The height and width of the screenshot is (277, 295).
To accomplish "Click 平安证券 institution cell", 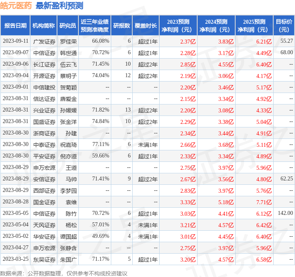I will 44,156.
